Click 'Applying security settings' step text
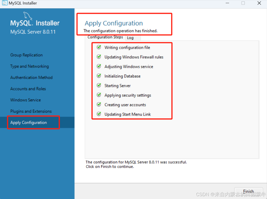 [x=128, y=95]
